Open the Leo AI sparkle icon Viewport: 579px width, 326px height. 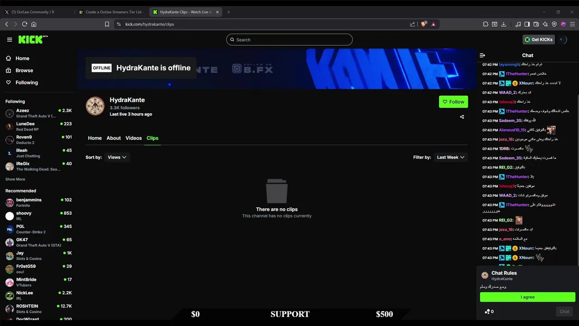tap(545, 24)
